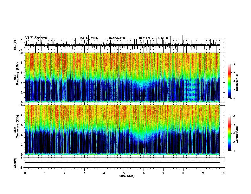Click the "VLF Spectra" plot title
This screenshot has width=251, height=194.
36,38
